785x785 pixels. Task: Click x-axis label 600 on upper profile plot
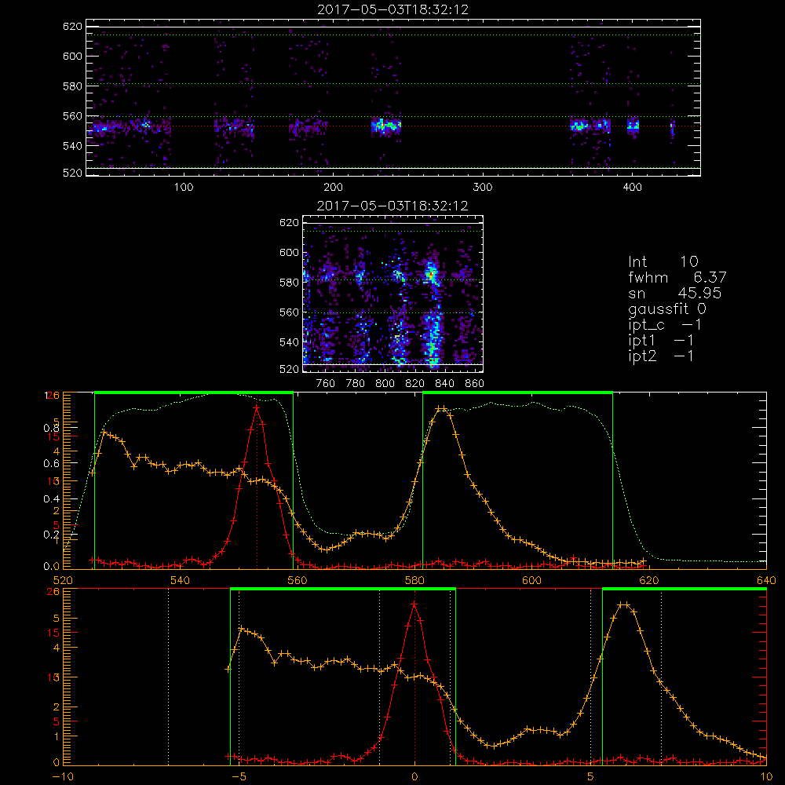(x=532, y=581)
